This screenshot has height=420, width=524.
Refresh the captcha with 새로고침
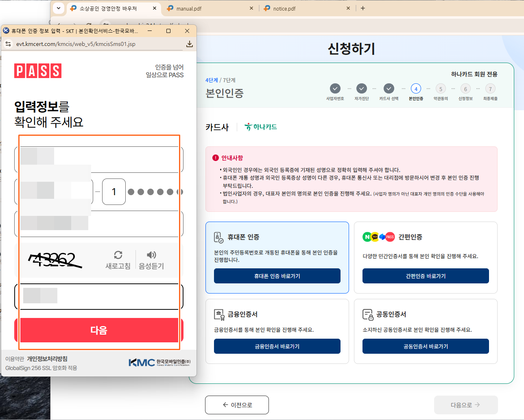pyautogui.click(x=118, y=260)
